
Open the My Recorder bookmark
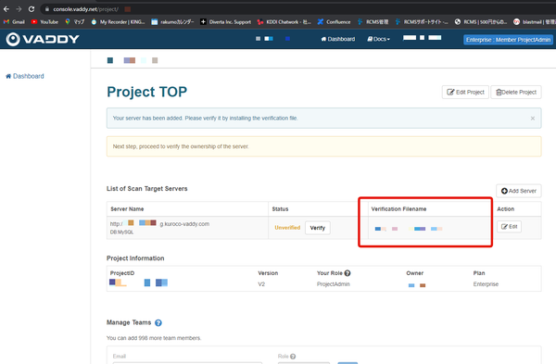click(x=118, y=22)
